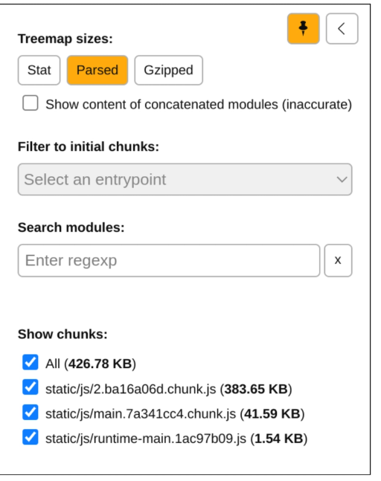Click the All (426.78 KB) label
Image resolution: width=381 pixels, height=481 pixels.
tap(91, 364)
